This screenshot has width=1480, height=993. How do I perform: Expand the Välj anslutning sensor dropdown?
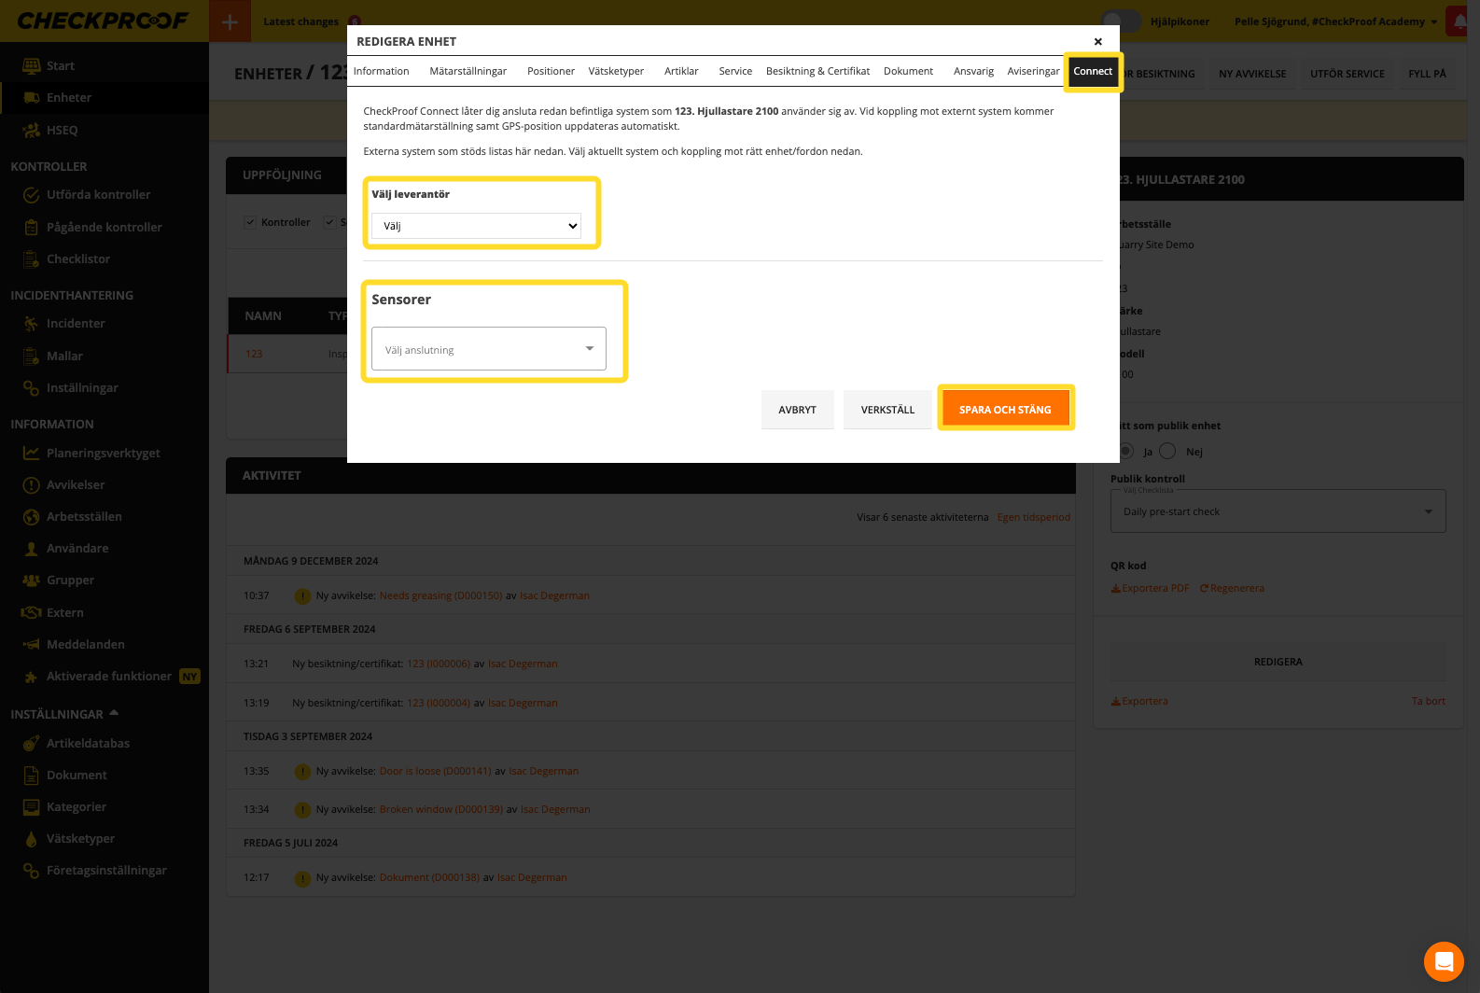point(489,349)
